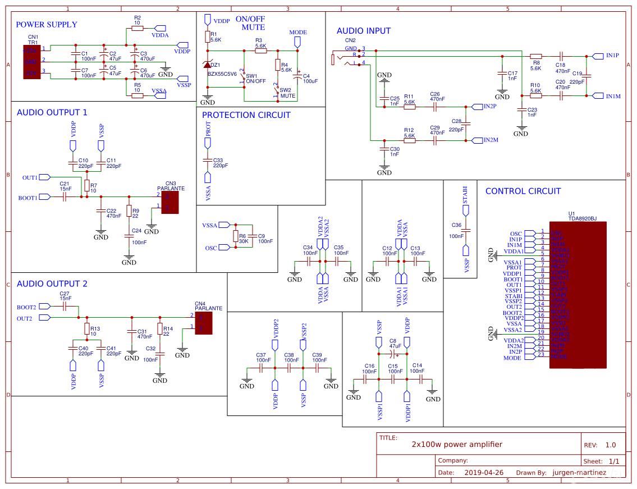This screenshot has height=489, width=637.
Task: Click the MODE net flag above C4
Action: (x=298, y=42)
